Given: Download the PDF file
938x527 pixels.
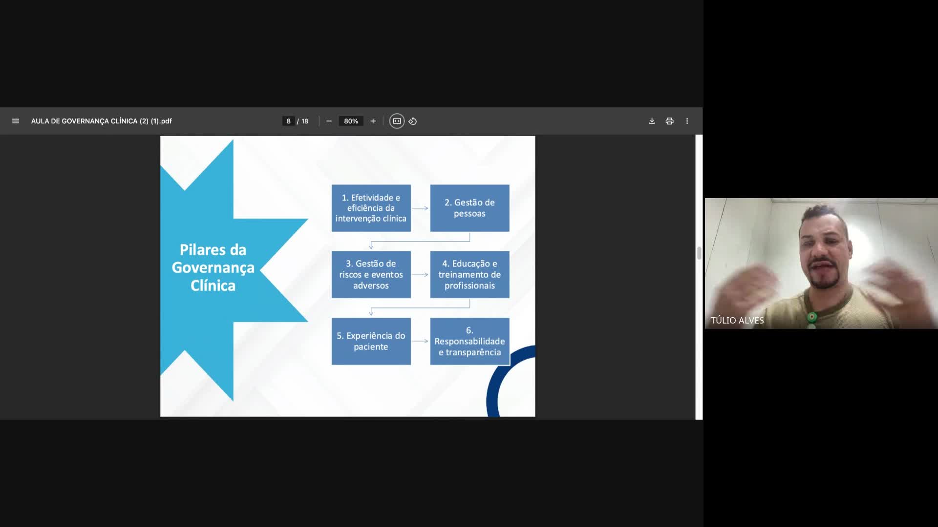Looking at the screenshot, I should (652, 121).
